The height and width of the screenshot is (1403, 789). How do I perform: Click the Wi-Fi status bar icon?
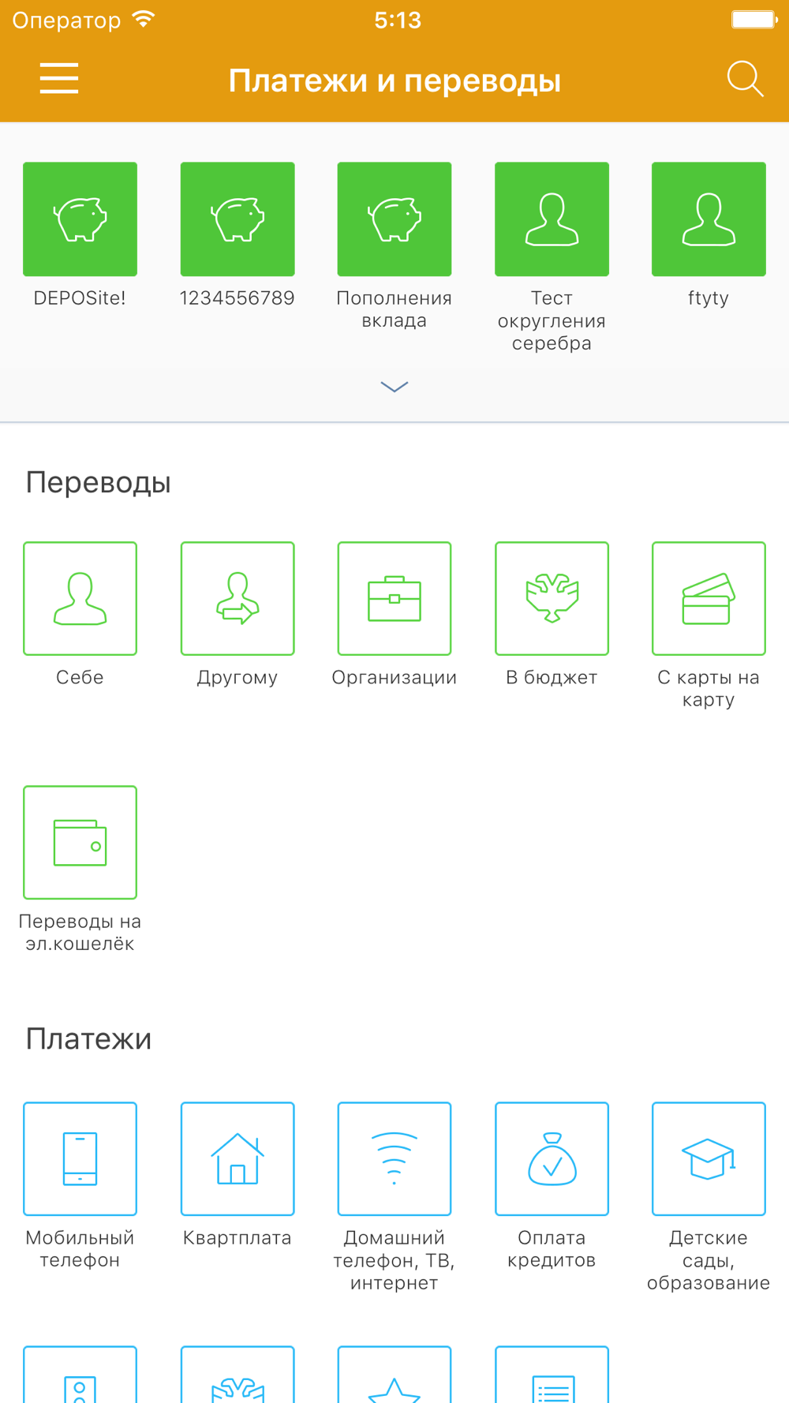[x=144, y=20]
